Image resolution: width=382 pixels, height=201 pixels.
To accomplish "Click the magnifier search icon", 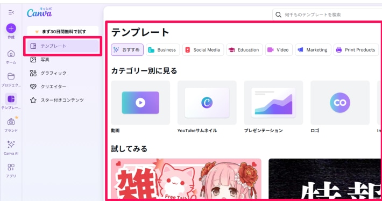I will [x=278, y=15].
